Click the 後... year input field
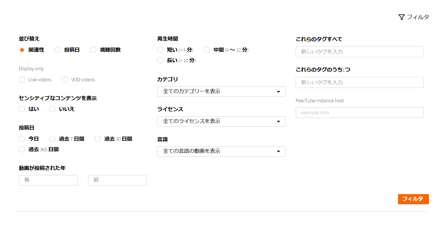Screen dimensions: 442x235 tap(48, 180)
